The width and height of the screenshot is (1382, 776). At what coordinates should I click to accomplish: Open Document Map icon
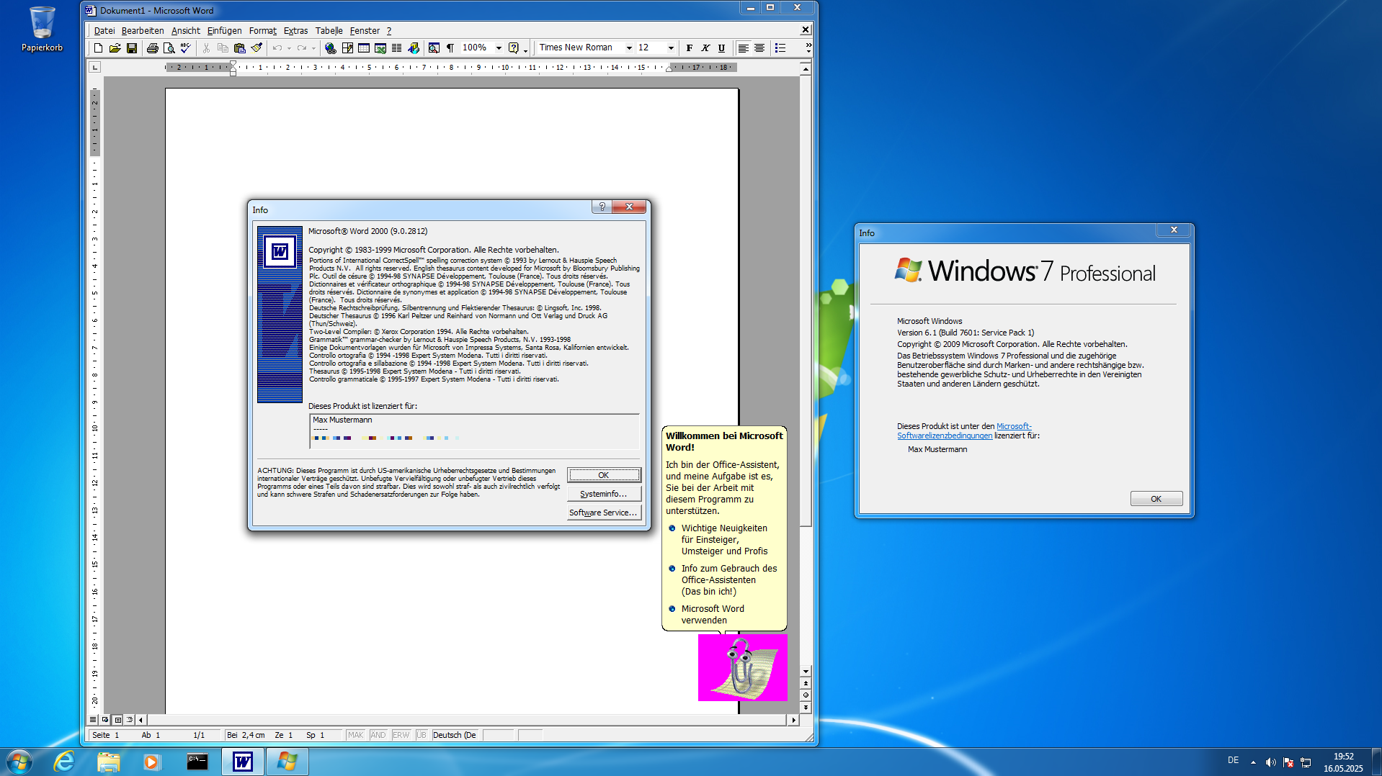434,48
